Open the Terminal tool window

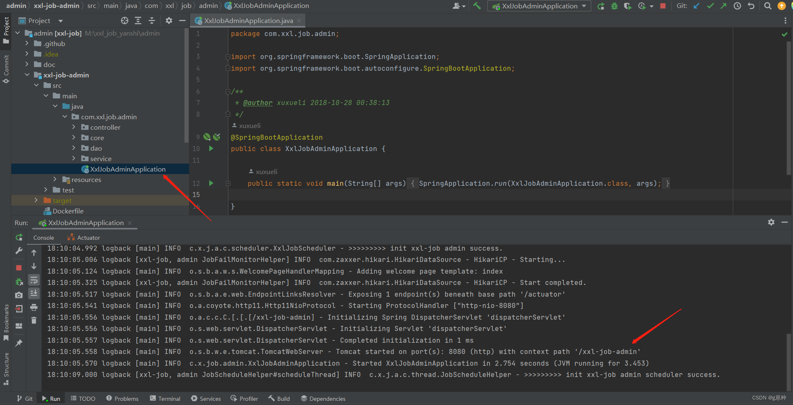pos(165,399)
